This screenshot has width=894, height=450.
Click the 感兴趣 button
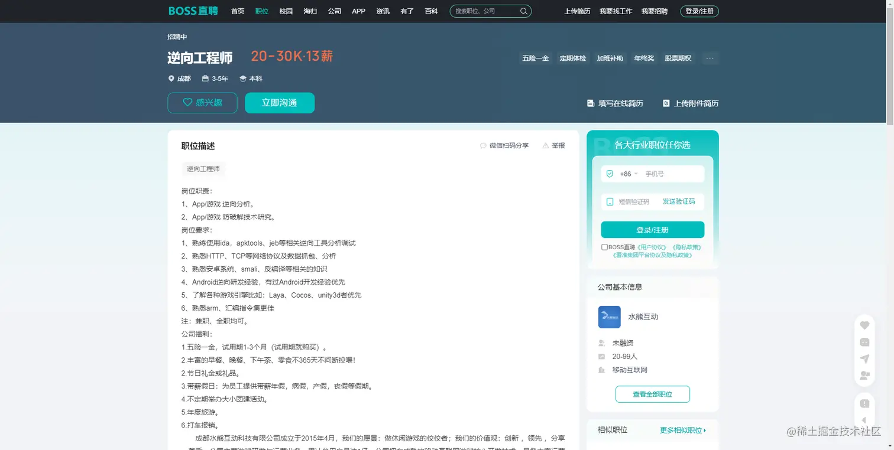pos(202,103)
